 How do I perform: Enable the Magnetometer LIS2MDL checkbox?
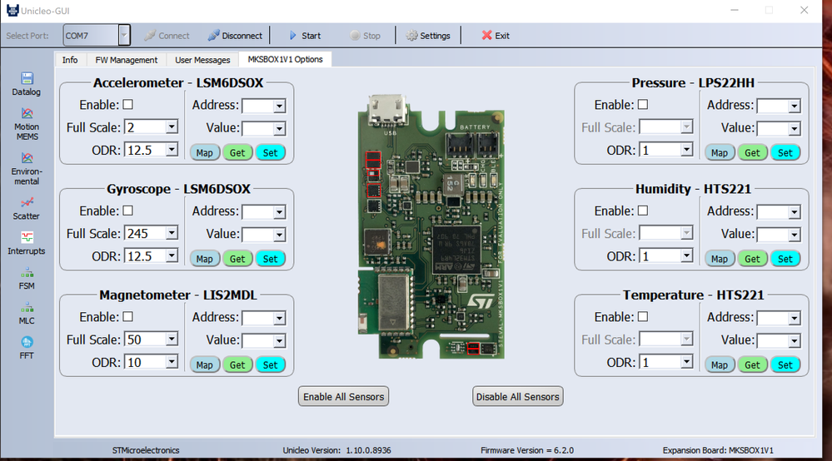pos(128,316)
